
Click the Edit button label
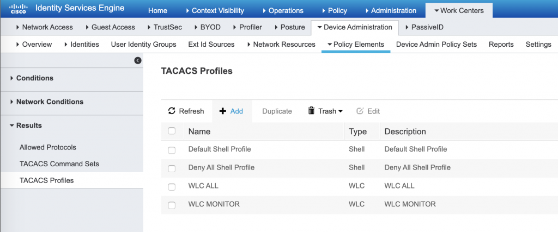pos(374,111)
